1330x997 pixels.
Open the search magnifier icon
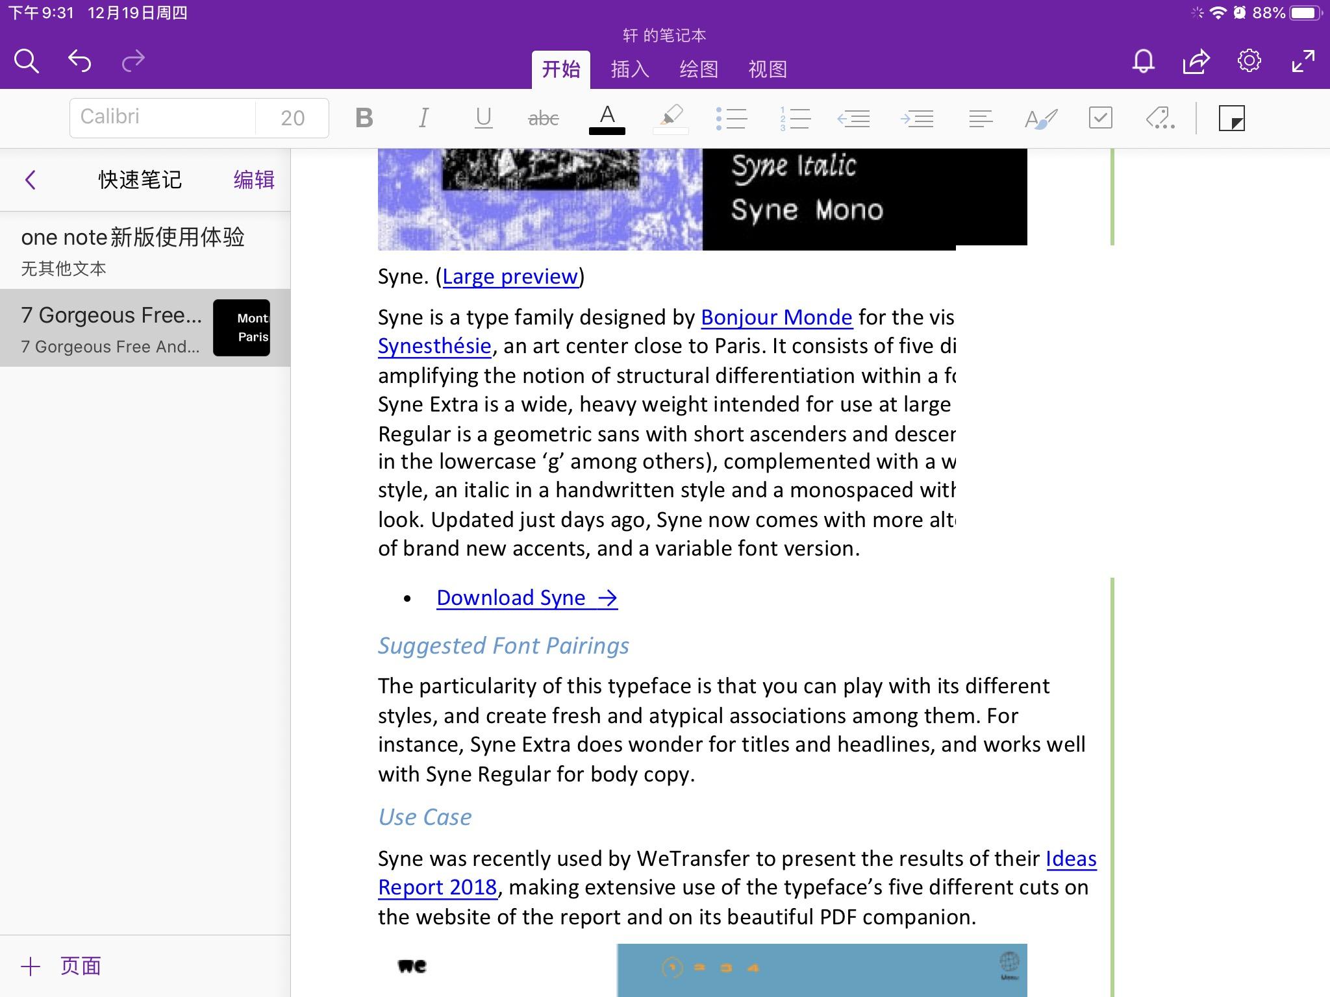(27, 61)
